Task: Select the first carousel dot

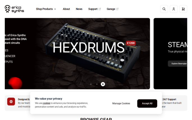Action: 91,84
